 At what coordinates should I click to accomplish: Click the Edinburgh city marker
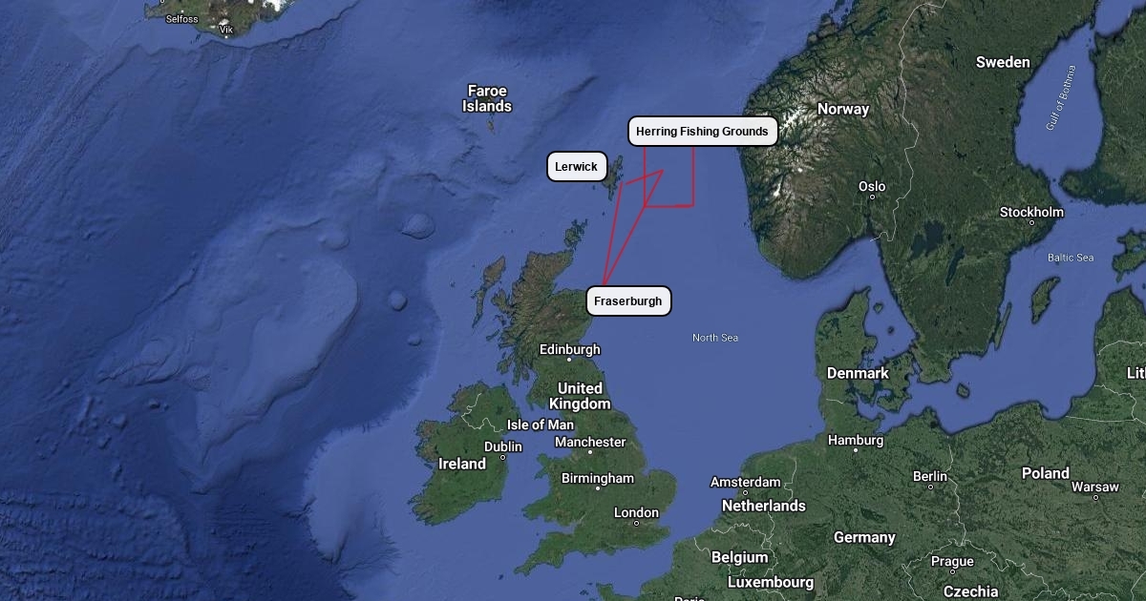tap(569, 361)
